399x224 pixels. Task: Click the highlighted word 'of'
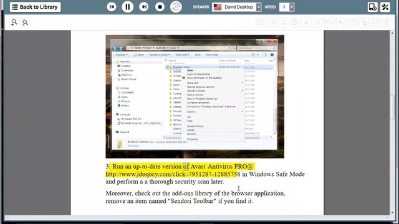tap(186, 167)
